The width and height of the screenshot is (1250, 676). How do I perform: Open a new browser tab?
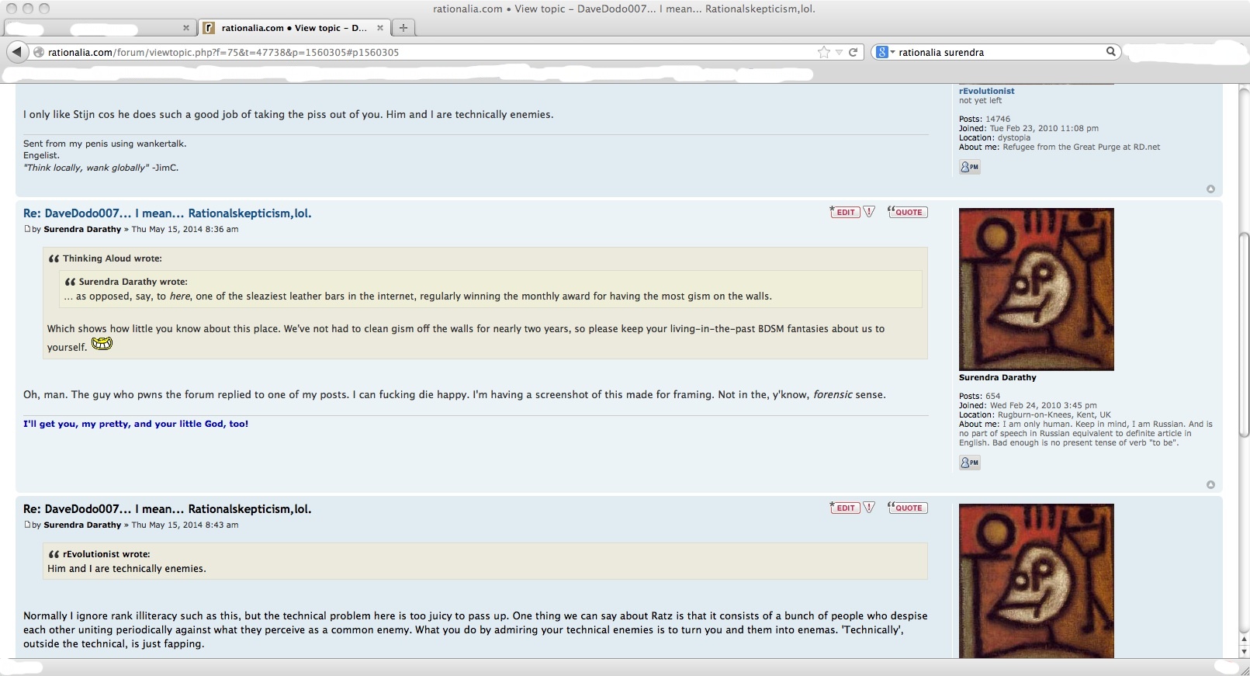click(x=403, y=28)
